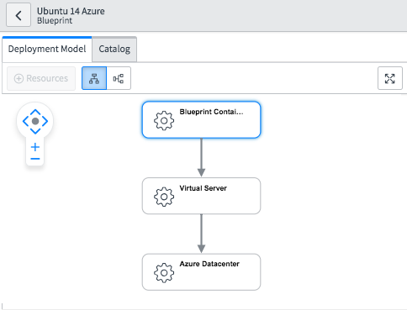This screenshot has width=407, height=310.
Task: Re-center diagram using the center dot
Action: (35, 121)
